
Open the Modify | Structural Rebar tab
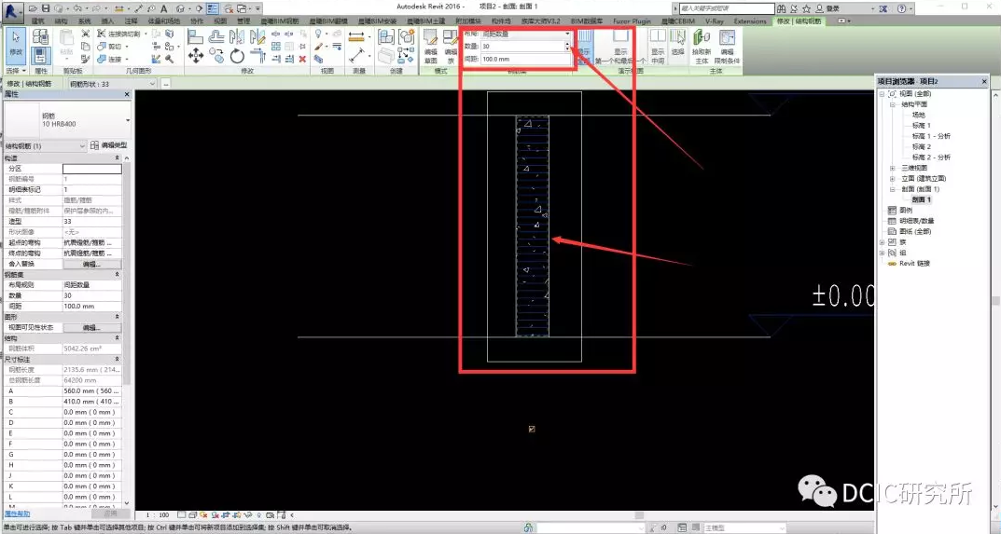click(799, 21)
